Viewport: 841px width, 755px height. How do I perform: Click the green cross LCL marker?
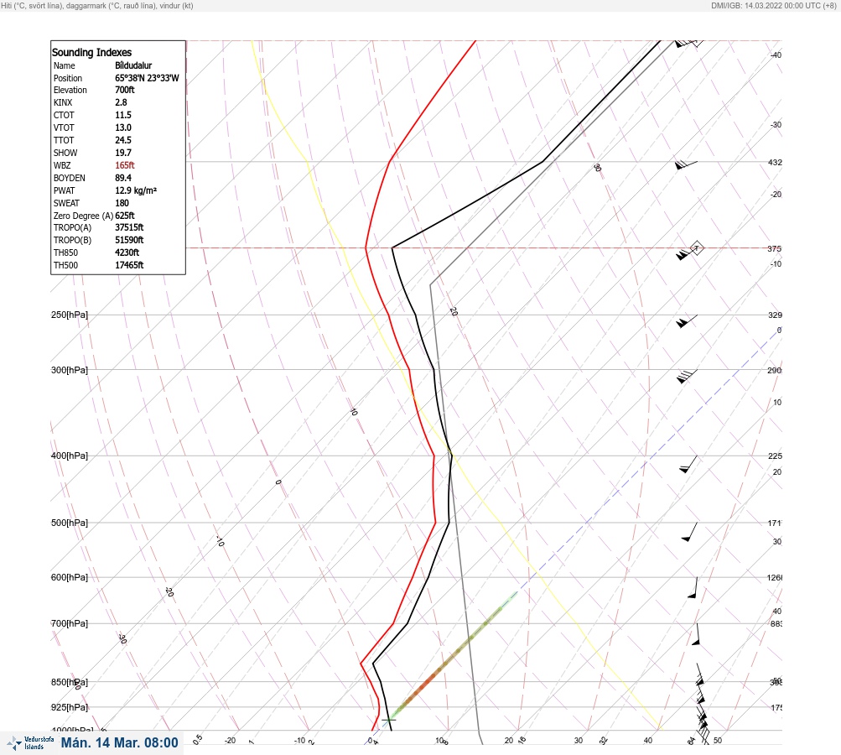click(388, 720)
